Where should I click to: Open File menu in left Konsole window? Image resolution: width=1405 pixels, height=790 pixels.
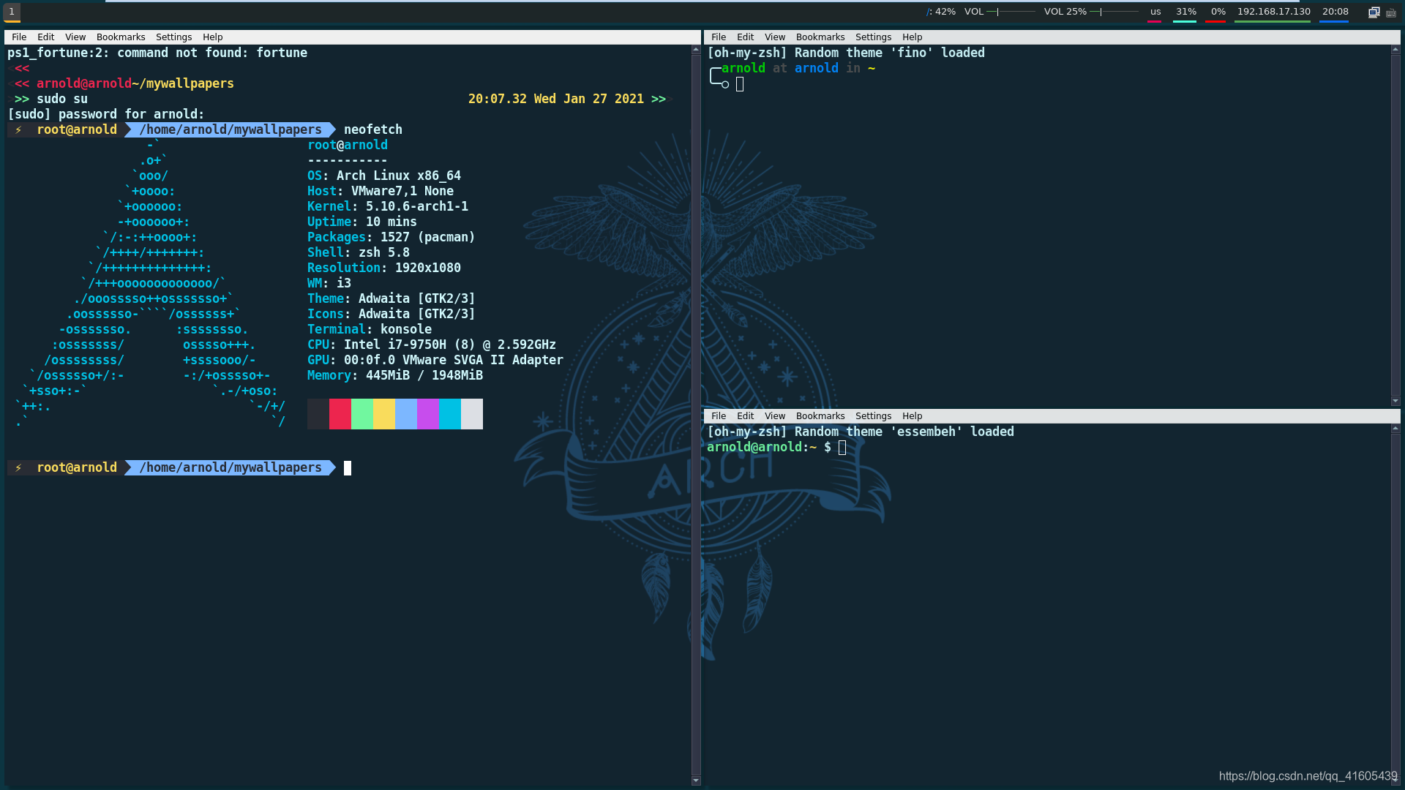coord(19,37)
